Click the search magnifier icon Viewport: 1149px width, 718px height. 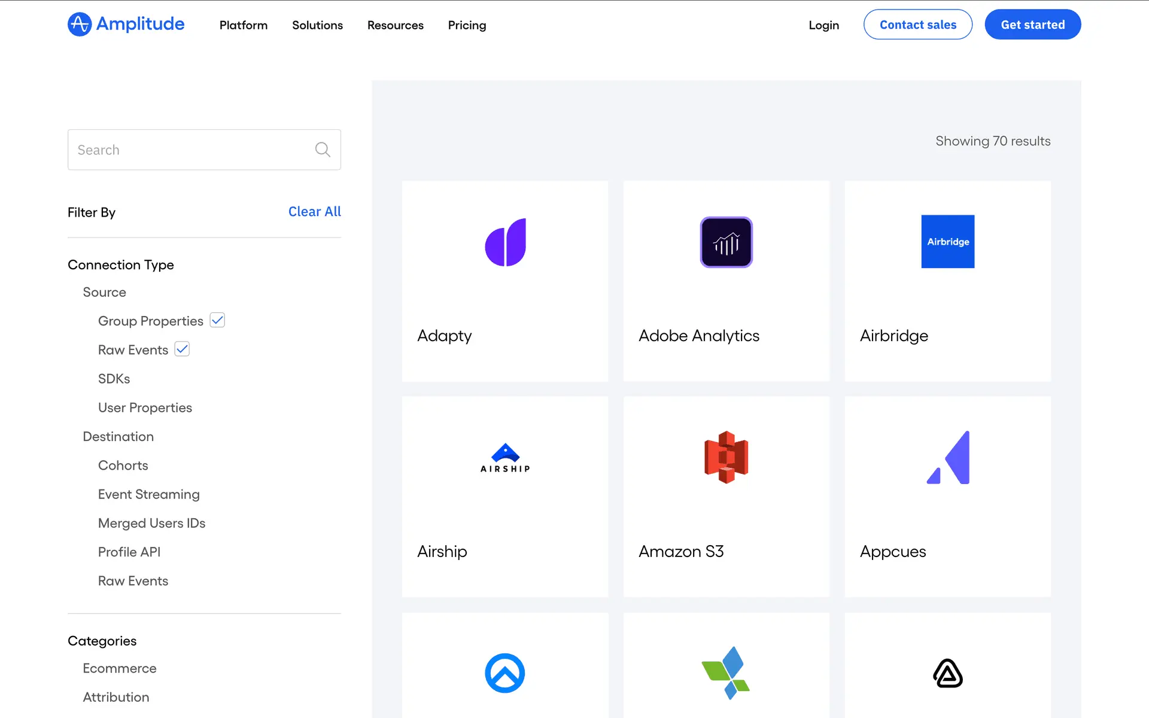323,150
